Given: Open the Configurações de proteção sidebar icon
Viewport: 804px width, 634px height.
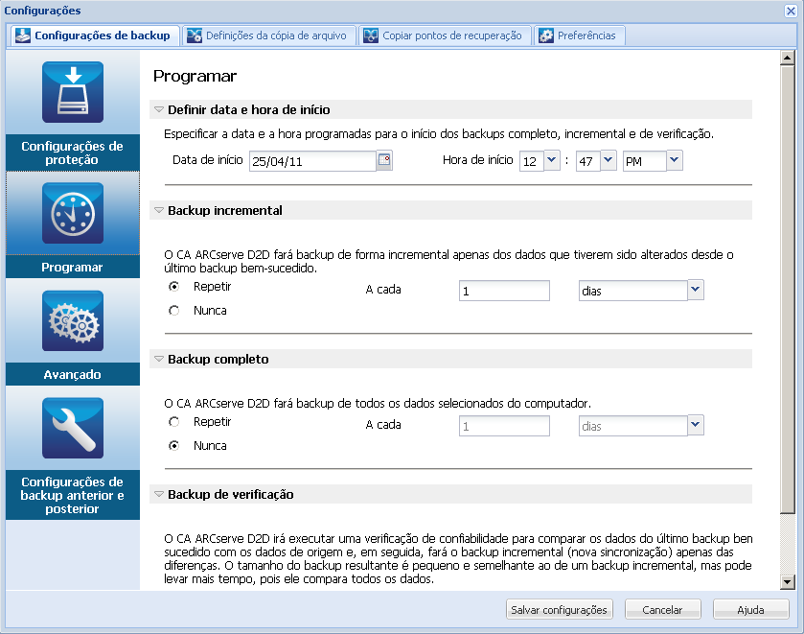Looking at the screenshot, I should click(72, 92).
